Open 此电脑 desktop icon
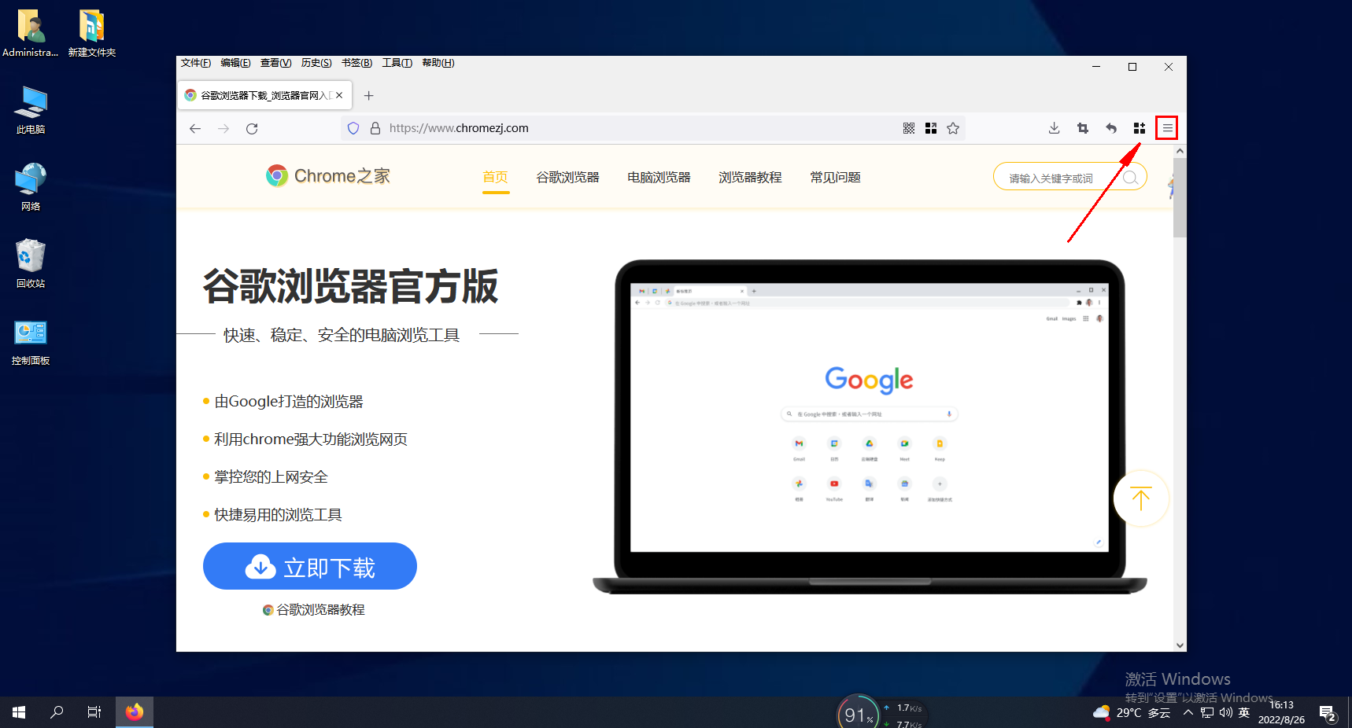The width and height of the screenshot is (1352, 728). point(31,111)
